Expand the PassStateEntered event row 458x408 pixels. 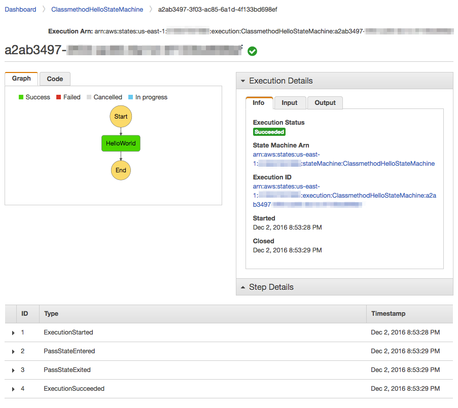(x=13, y=351)
